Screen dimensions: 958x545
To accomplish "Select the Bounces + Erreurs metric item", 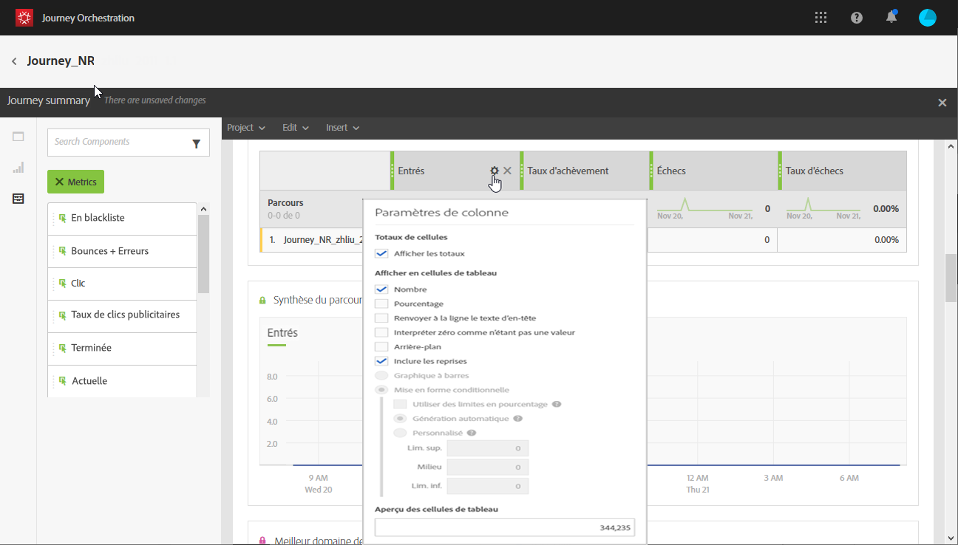I will [122, 251].
